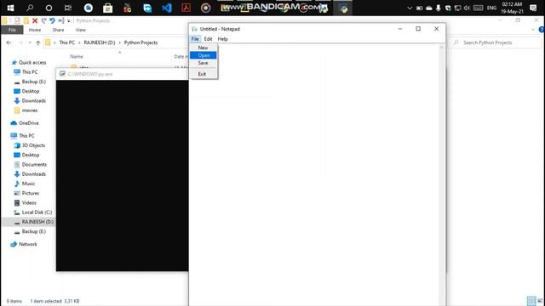The image size is (545, 306).
Task: Select Quick access in navigation pane
Action: (x=32, y=62)
